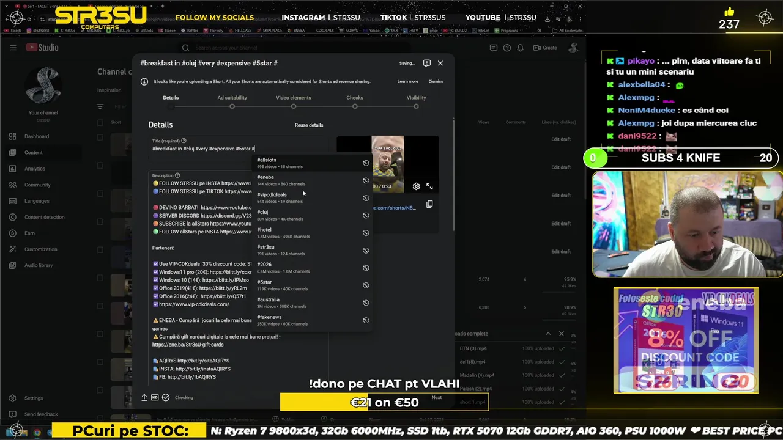Collapse the Uploads complete panel
This screenshot has height=440, width=783.
click(548, 334)
